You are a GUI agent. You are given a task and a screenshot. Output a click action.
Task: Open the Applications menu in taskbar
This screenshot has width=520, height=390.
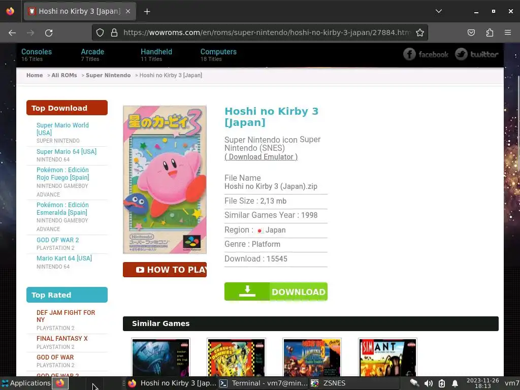point(26,383)
